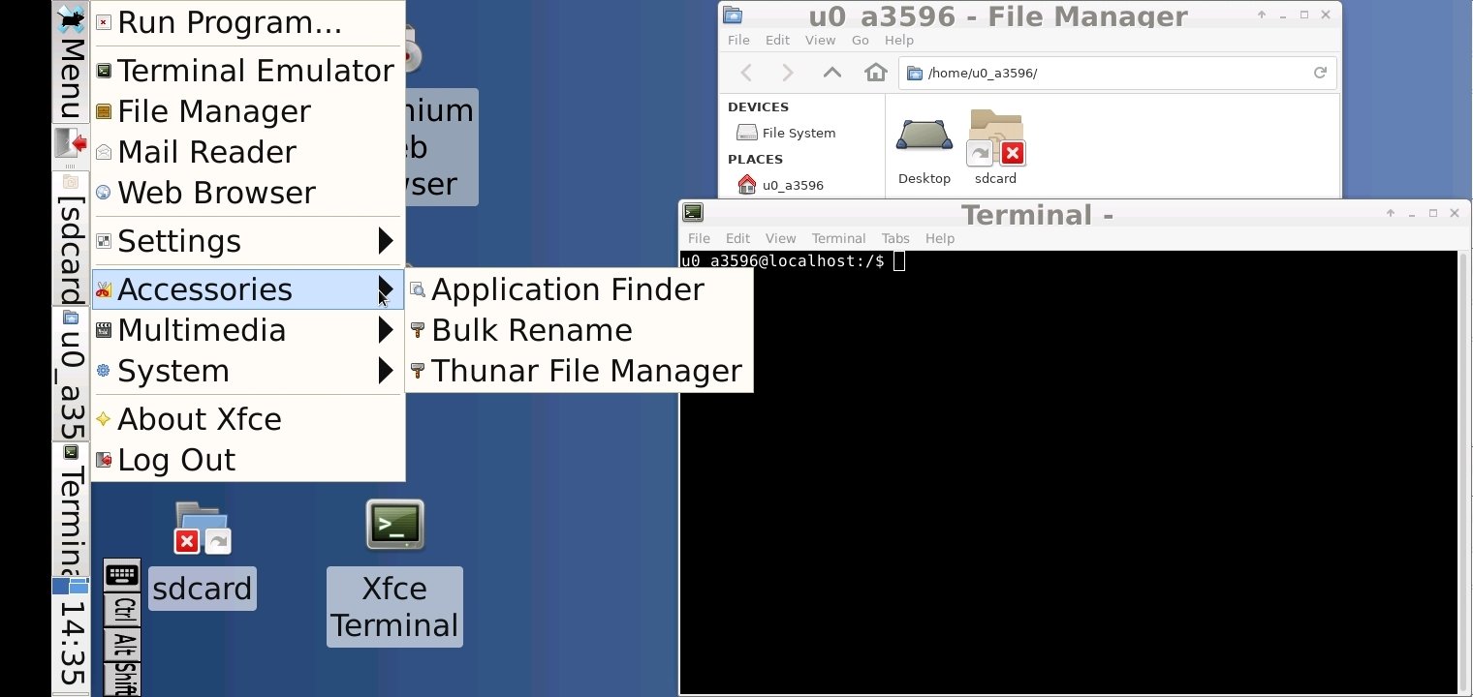Click the Web Browser globe icon
The width and height of the screenshot is (1473, 697).
[104, 193]
